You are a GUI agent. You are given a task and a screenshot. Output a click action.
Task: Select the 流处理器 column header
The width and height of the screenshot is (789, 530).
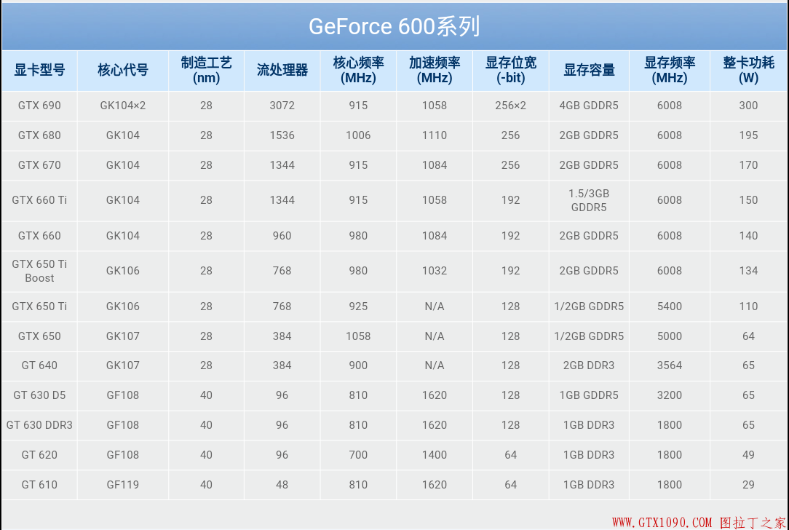pyautogui.click(x=282, y=70)
